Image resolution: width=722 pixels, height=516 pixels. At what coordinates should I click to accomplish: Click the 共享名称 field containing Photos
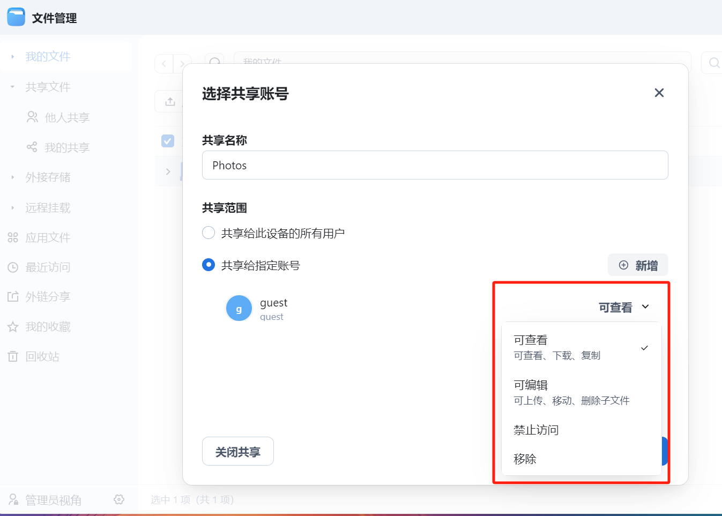click(435, 165)
